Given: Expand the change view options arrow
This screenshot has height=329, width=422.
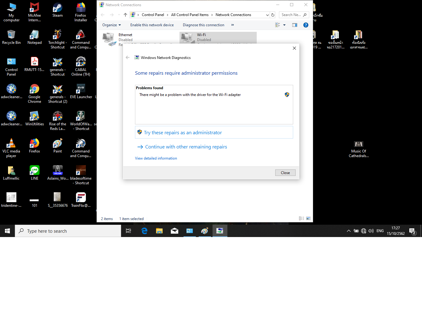Looking at the screenshot, I should point(285,25).
